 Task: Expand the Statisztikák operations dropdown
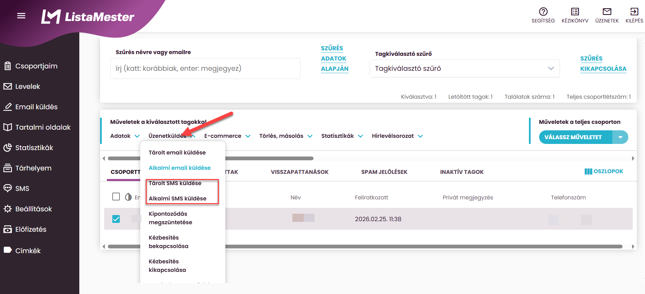[342, 136]
